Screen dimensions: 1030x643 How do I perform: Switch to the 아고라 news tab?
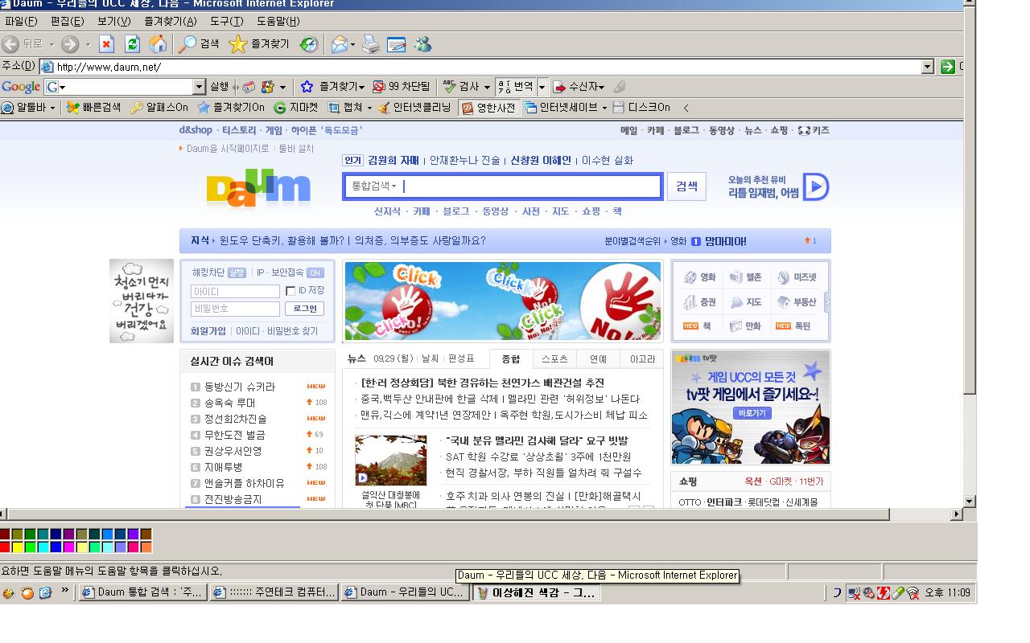(x=642, y=358)
